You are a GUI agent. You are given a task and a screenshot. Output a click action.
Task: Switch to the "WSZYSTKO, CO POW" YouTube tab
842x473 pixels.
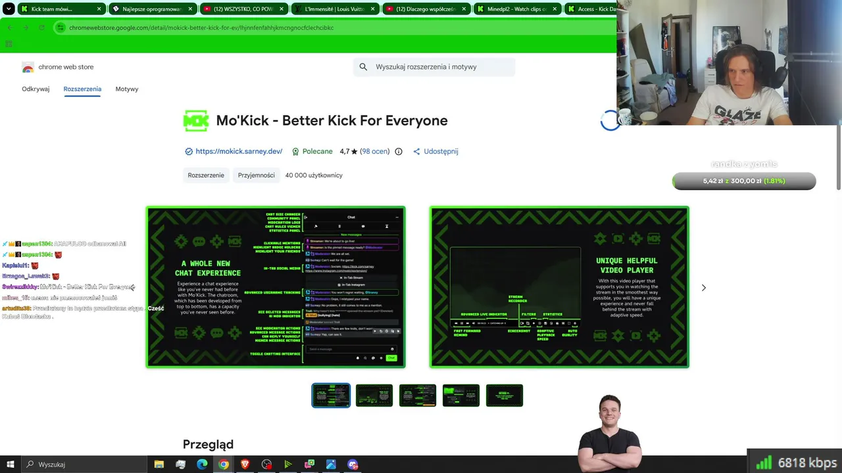[243, 9]
